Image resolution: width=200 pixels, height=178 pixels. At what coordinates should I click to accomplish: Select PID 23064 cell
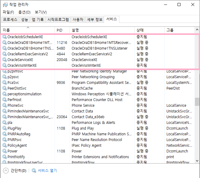pyautogui.click(x=62, y=117)
